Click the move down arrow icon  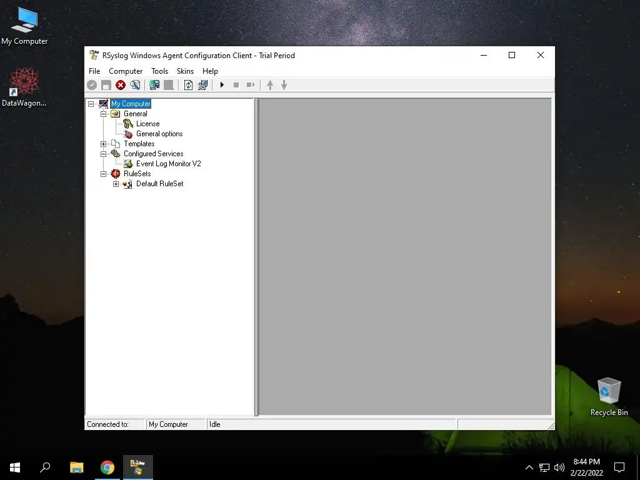284,85
